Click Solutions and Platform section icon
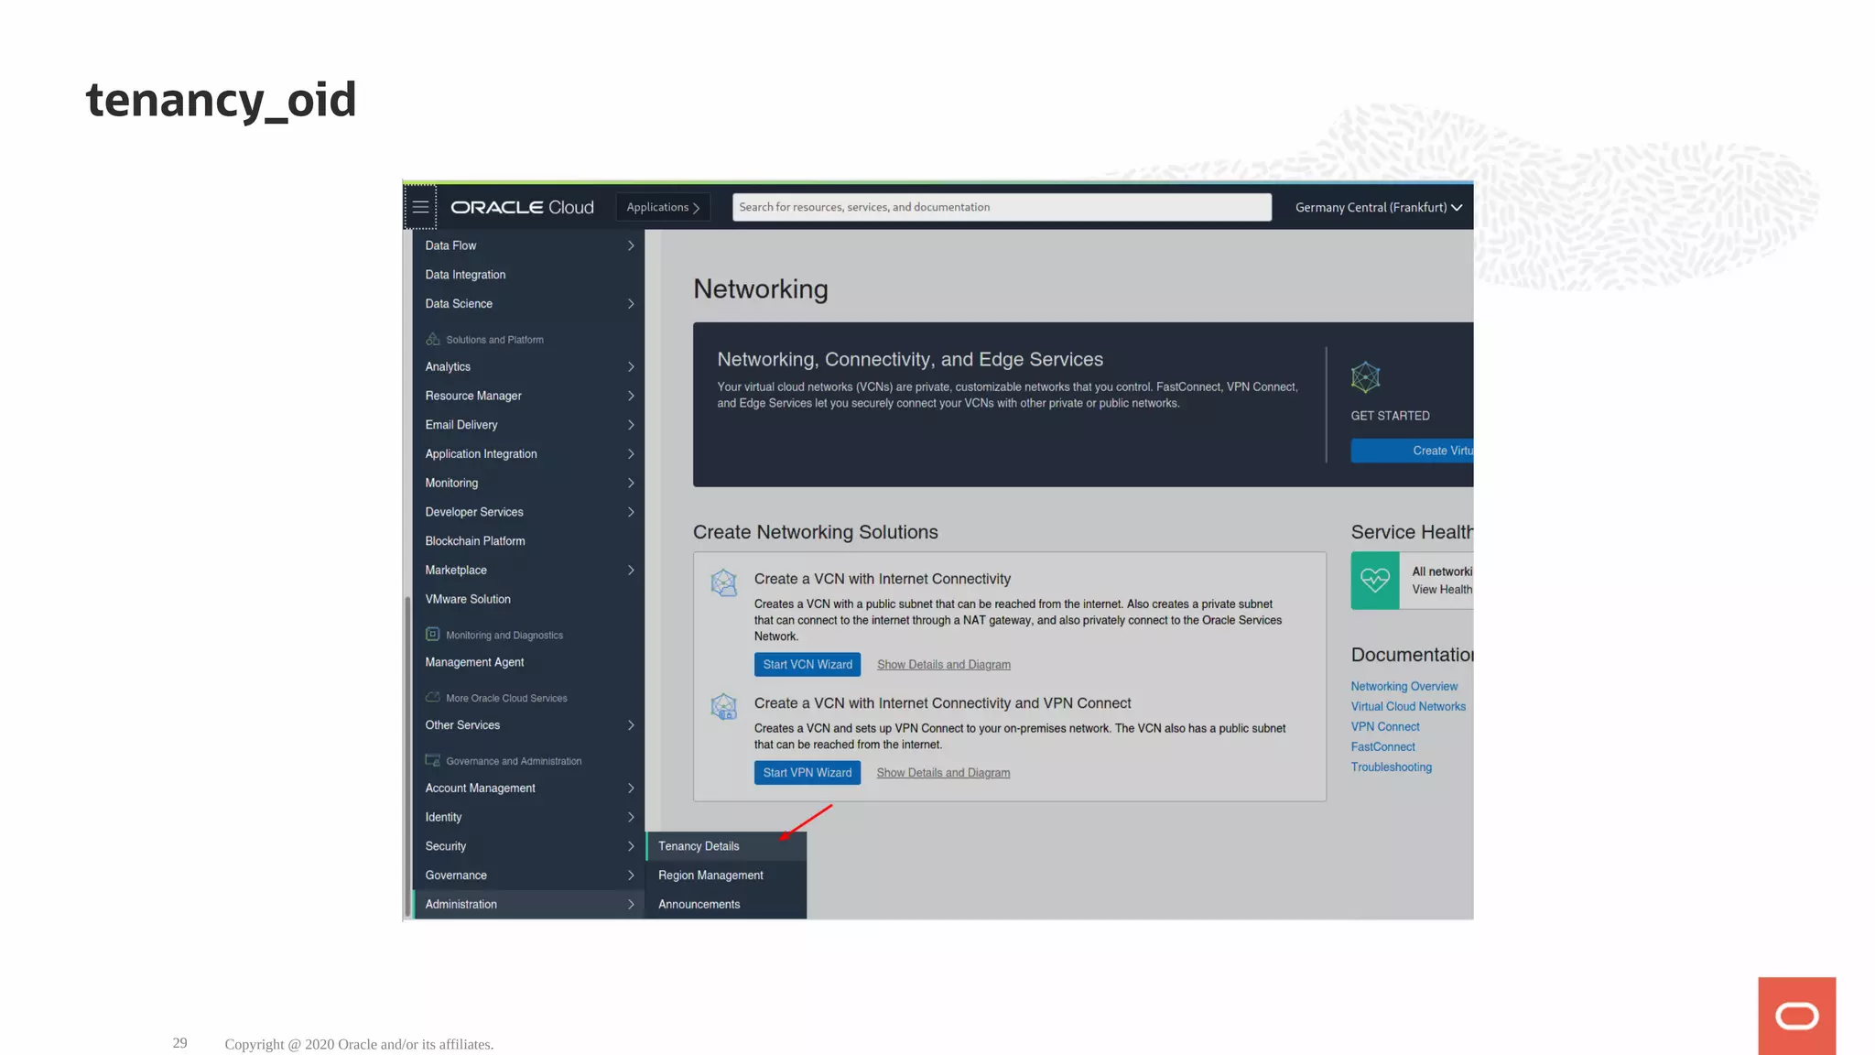 [x=433, y=339]
